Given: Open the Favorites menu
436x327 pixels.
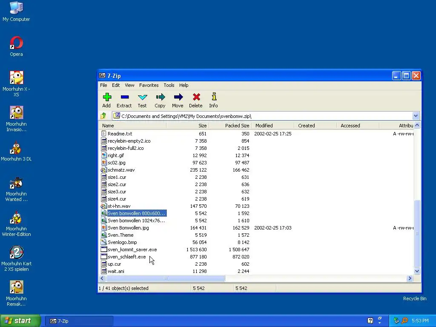Looking at the screenshot, I should (x=149, y=85).
